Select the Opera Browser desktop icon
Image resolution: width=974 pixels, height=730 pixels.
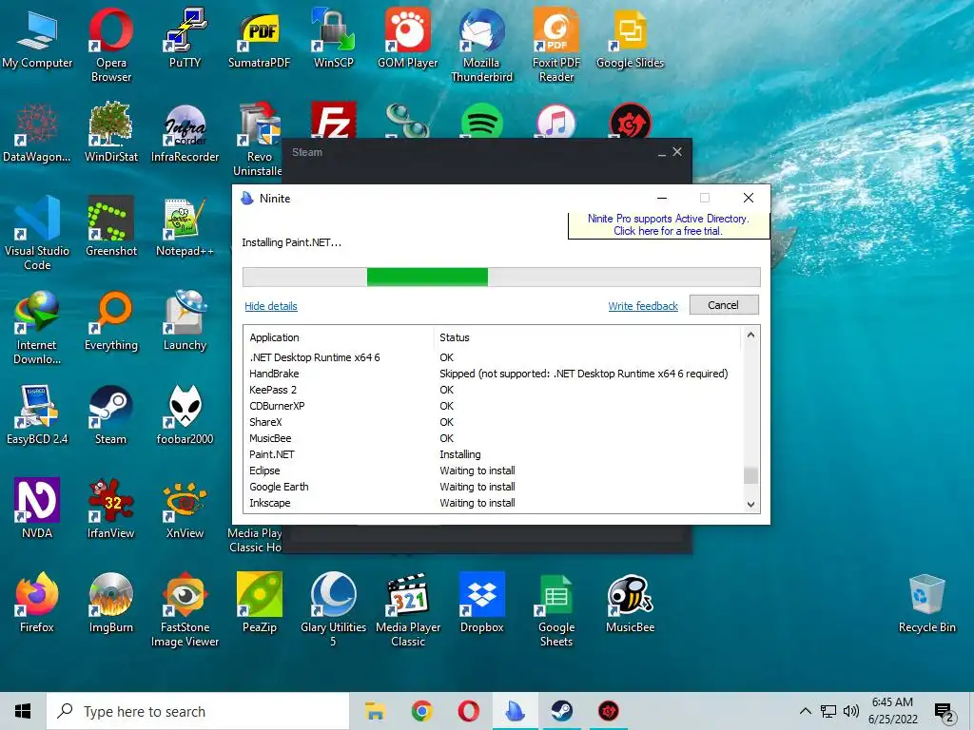[x=110, y=45]
